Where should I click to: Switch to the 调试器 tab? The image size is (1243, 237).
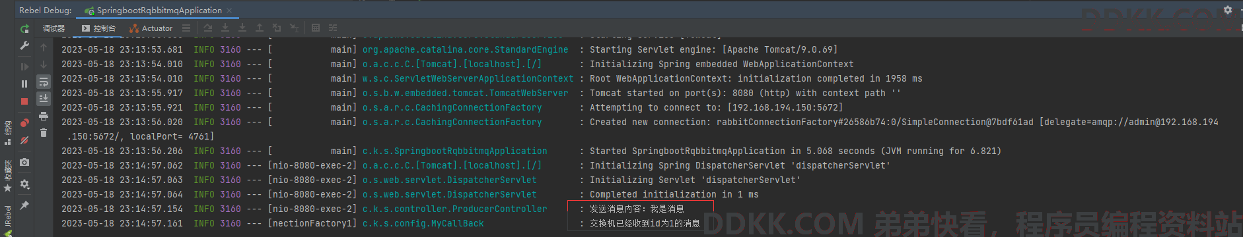point(54,28)
